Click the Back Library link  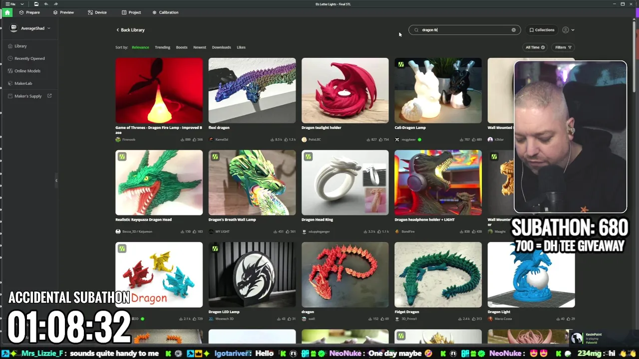coord(130,30)
